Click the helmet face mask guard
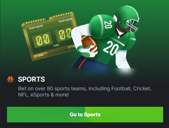This screenshot has height=128, width=169. [x=133, y=26]
